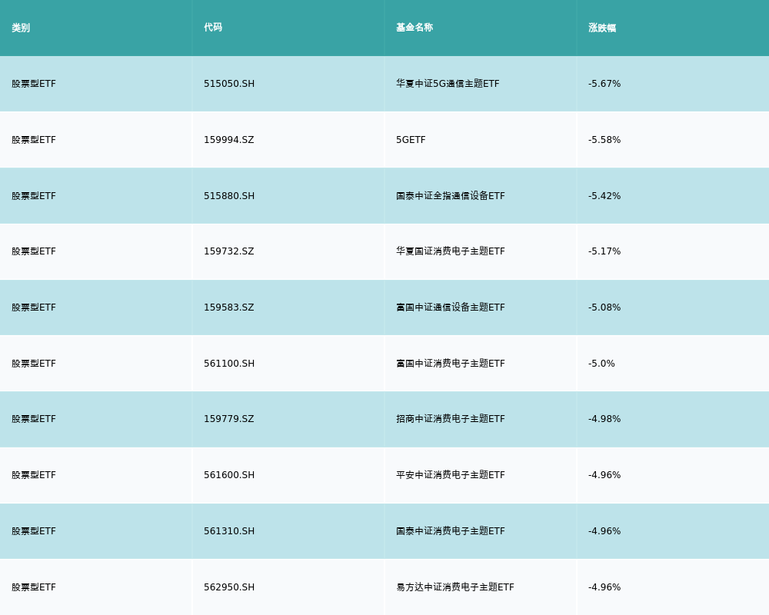Click 股票型ETF in the 561310.SH row
This screenshot has height=615, width=769.
[x=34, y=531]
